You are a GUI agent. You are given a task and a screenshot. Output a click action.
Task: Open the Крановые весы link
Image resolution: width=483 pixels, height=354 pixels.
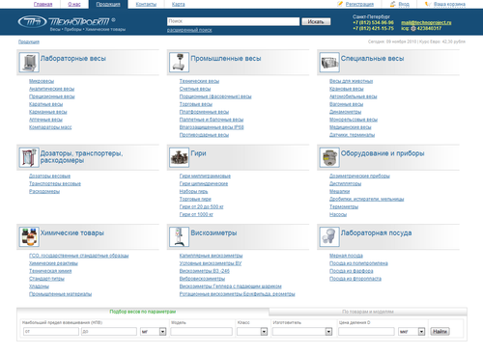(x=347, y=89)
